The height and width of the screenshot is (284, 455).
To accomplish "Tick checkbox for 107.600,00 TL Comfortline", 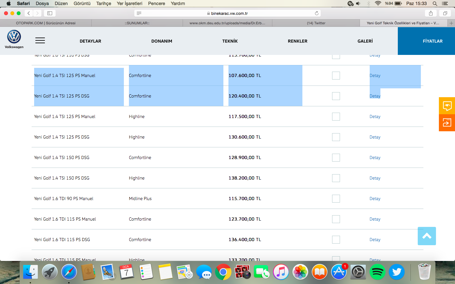I will pos(336,75).
